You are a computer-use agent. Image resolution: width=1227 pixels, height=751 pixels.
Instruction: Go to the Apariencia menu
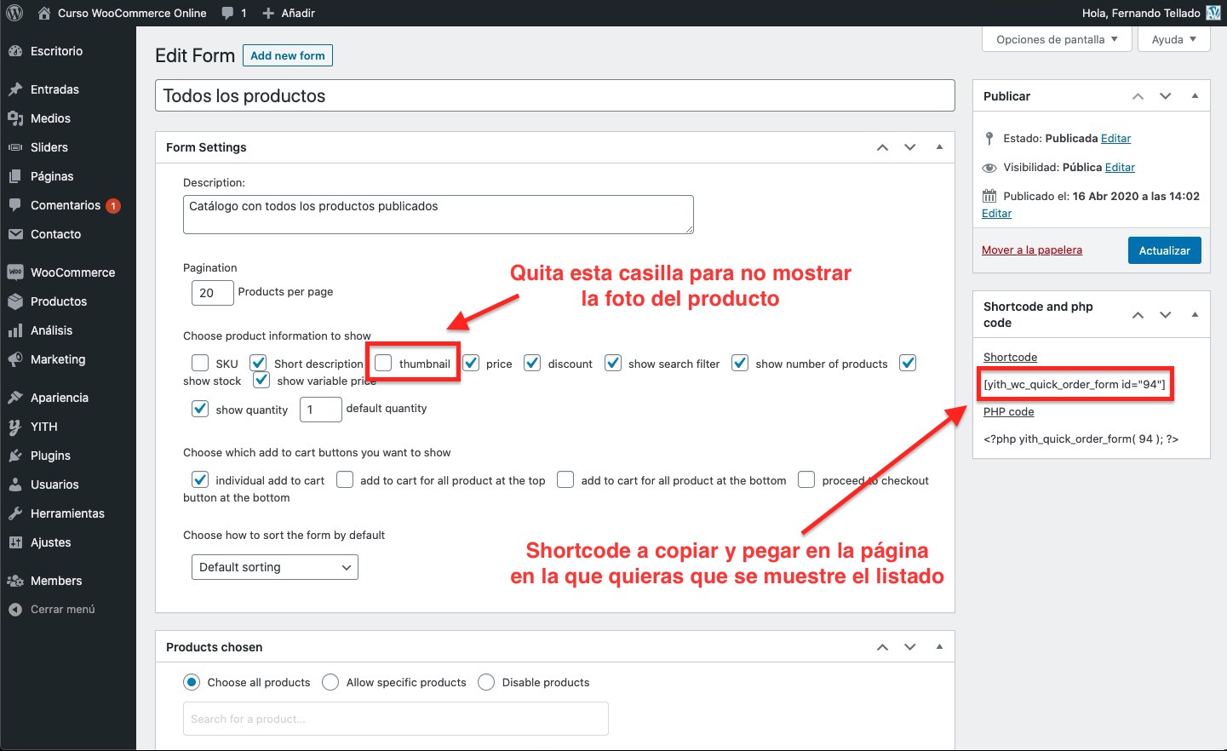(x=59, y=398)
